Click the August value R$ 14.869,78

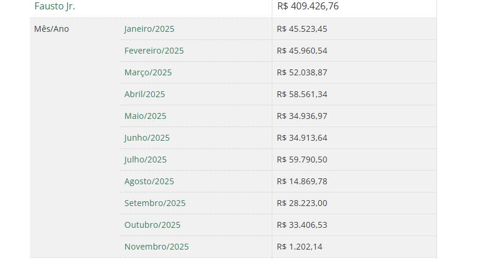(302, 181)
